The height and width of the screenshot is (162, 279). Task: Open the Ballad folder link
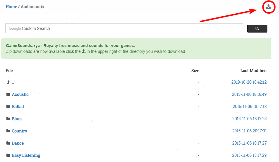(18, 107)
